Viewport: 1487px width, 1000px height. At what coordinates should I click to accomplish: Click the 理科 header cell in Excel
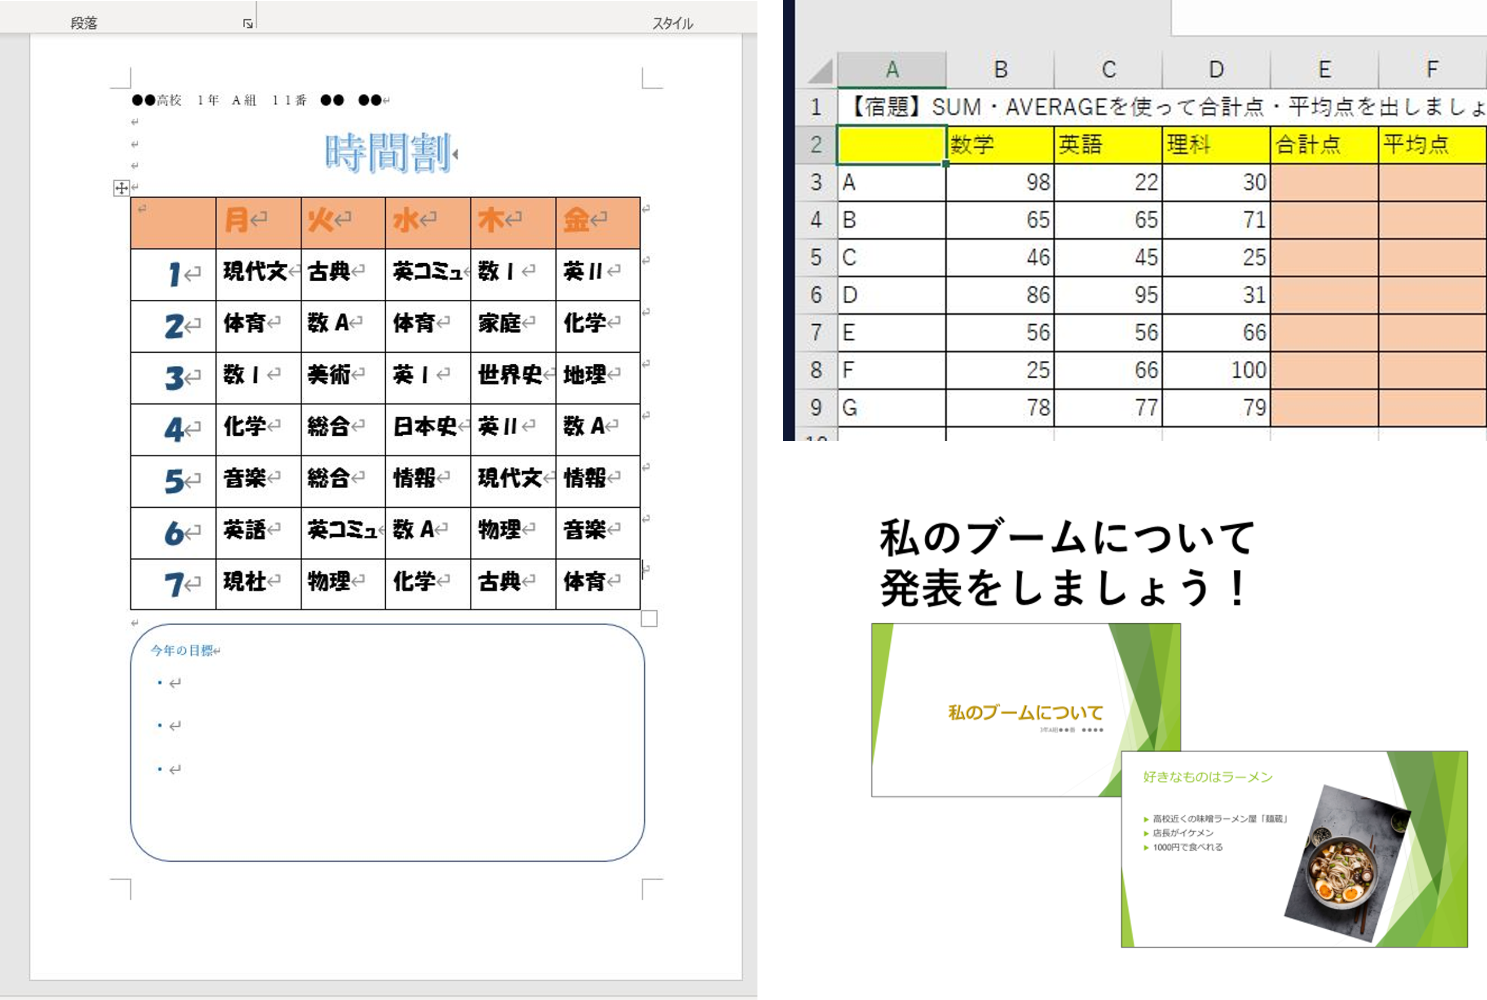pyautogui.click(x=1216, y=145)
